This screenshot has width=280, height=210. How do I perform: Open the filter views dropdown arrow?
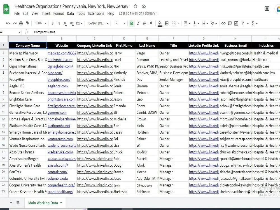(x=248, y=24)
